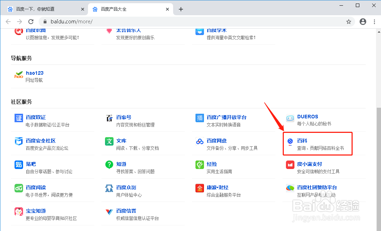
Task: Bookmark this page with star icon
Action: click(x=349, y=22)
